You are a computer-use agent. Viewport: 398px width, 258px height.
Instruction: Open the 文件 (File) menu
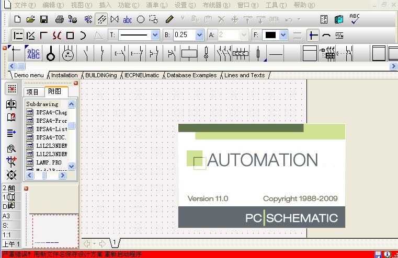click(25, 5)
